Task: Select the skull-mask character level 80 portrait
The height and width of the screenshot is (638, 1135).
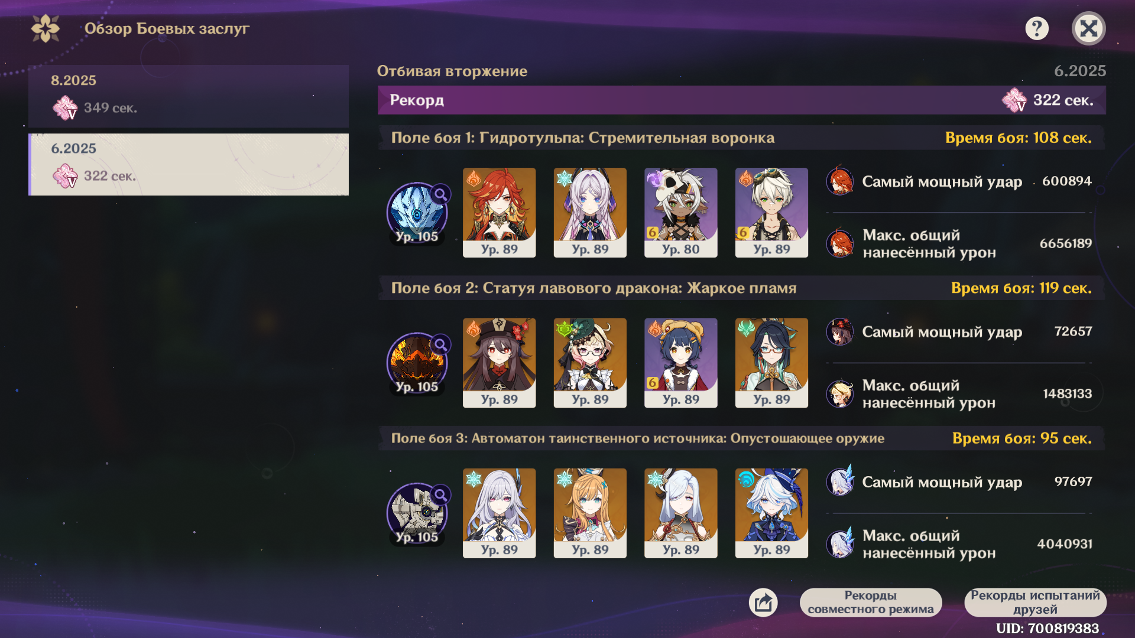Action: coord(680,213)
